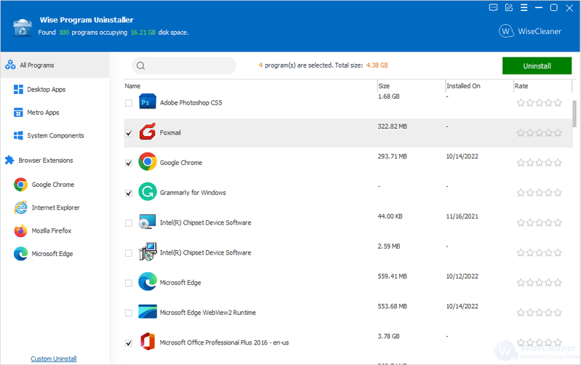Click the icon of Intel Chipset 2.59 MB entry

[x=148, y=252]
